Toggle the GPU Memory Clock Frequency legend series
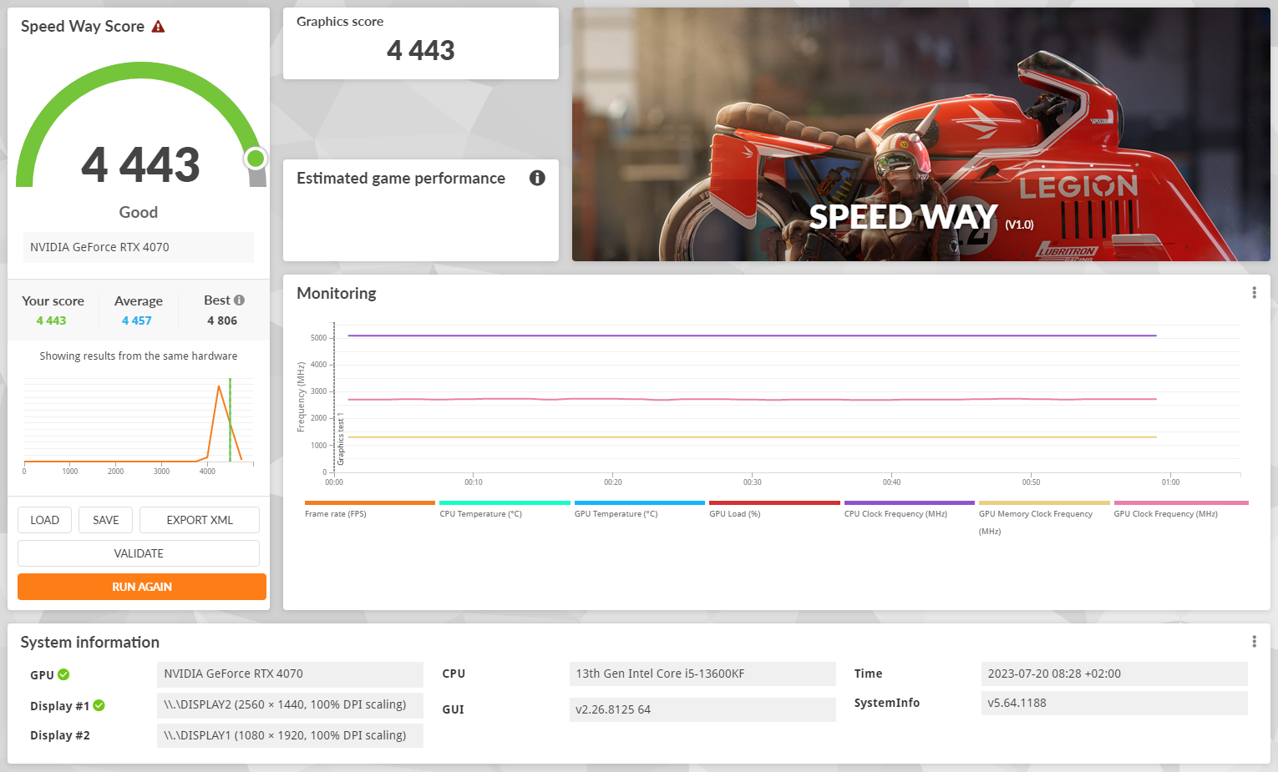This screenshot has width=1278, height=772. [x=1036, y=522]
